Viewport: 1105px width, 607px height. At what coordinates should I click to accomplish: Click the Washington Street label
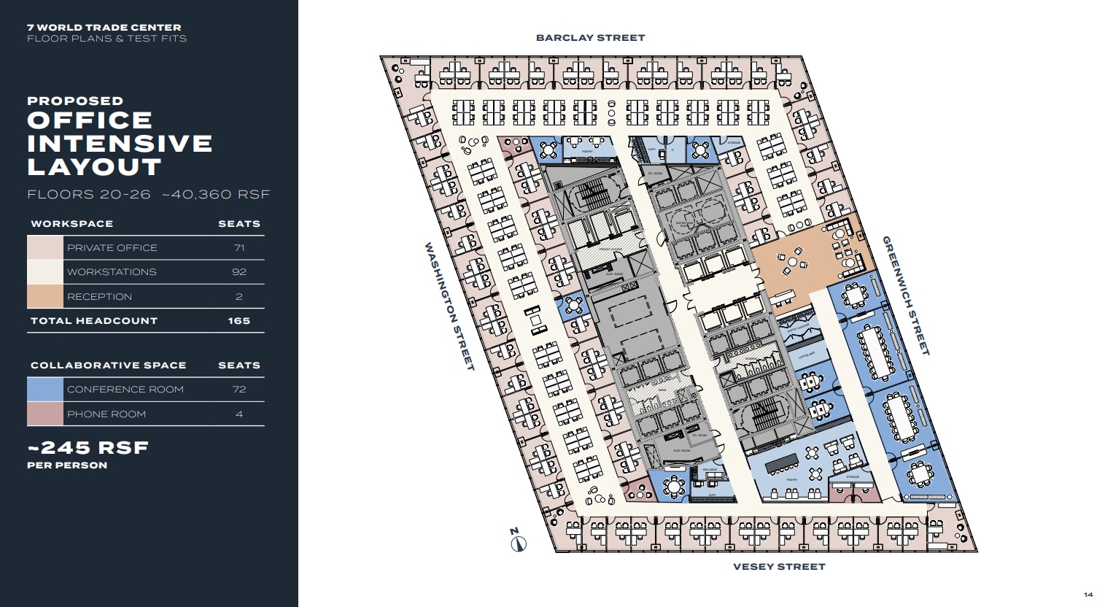[449, 306]
